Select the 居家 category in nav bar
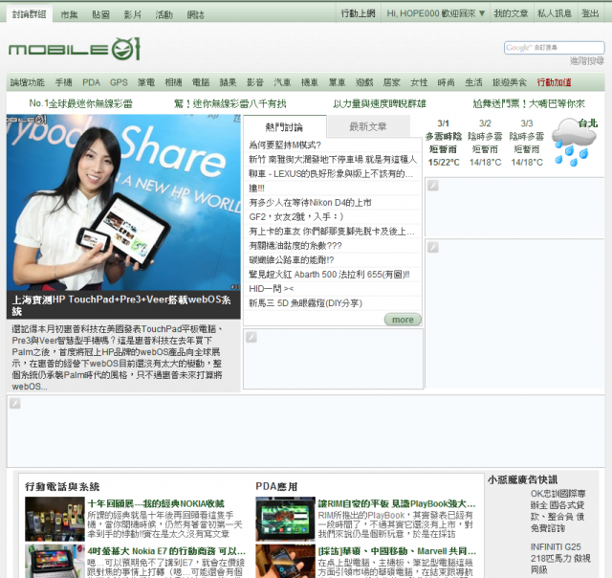Screen dimensions: 612x578 click(391, 82)
